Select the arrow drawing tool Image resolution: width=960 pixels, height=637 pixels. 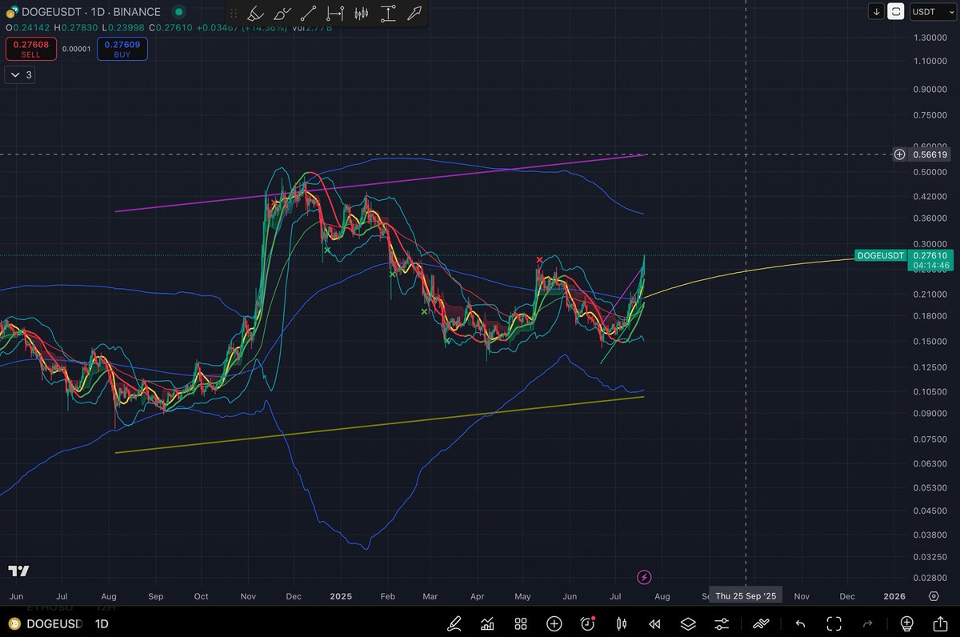point(414,14)
